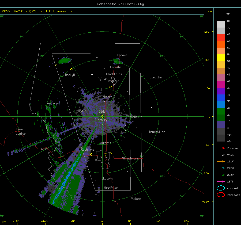Click the radar site diamond above Didsbury
The width and height of the screenshot is (241, 225).
(102, 116)
